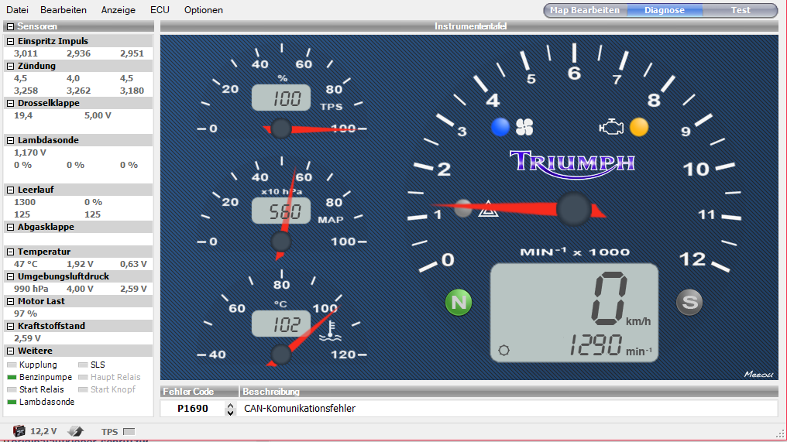Click the tachometer needle hub
The image size is (787, 442).
[x=574, y=209]
